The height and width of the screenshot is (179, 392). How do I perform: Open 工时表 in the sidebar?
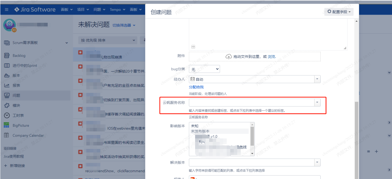[x=18, y=115]
